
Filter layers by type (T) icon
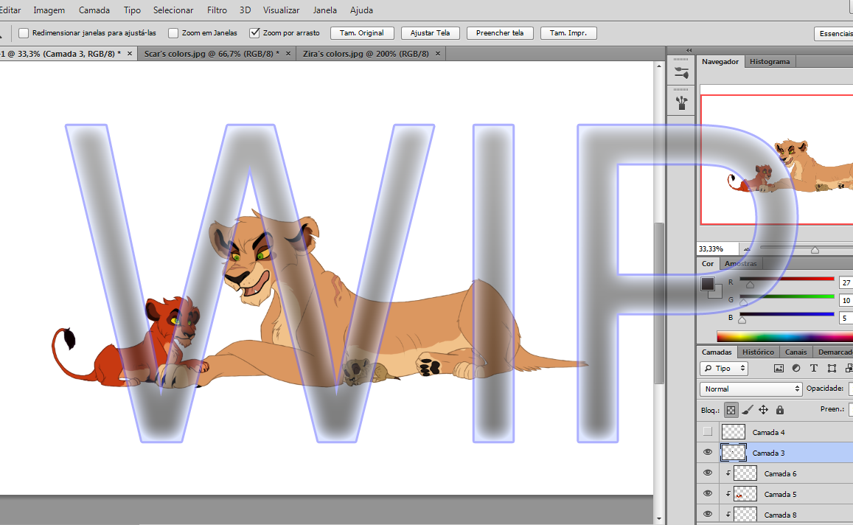814,369
